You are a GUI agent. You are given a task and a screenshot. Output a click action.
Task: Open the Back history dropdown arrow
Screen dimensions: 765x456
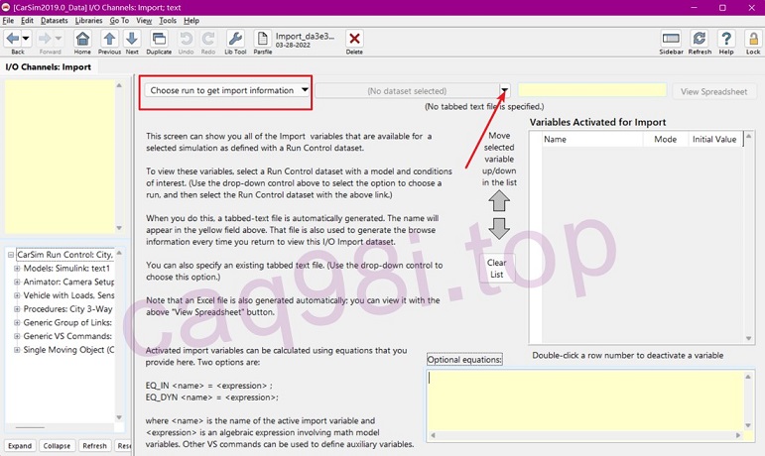click(26, 38)
